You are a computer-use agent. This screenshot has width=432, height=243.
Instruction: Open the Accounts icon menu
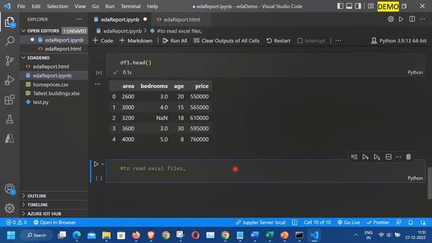[x=9, y=189]
